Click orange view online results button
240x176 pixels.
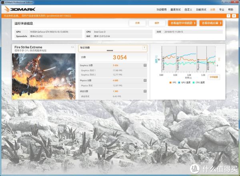coord(211,23)
